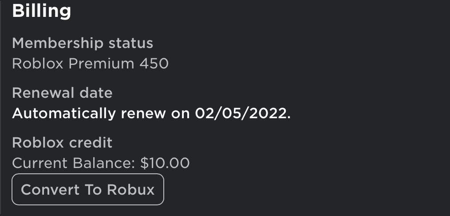Click the Membership status label
The width and height of the screenshot is (450, 216).
point(83,44)
